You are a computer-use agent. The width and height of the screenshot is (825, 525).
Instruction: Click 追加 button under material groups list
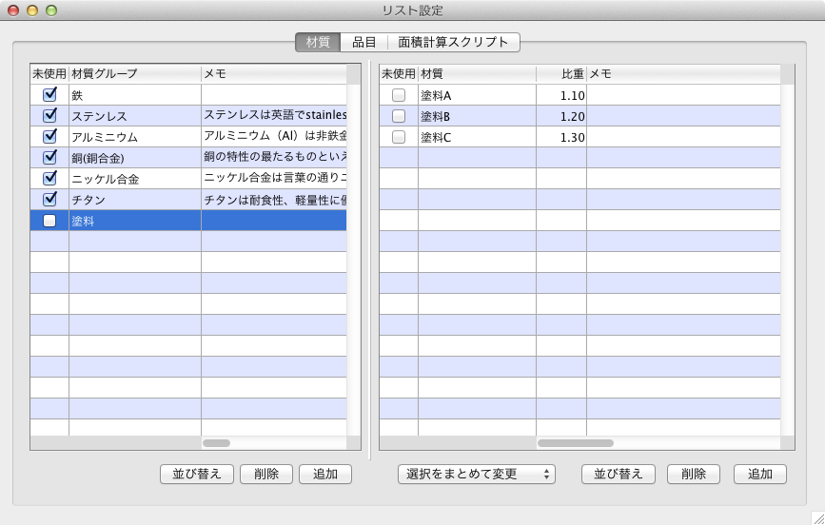(x=325, y=474)
